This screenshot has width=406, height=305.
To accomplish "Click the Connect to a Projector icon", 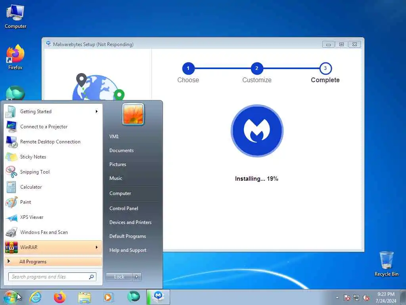I will click(11, 127).
